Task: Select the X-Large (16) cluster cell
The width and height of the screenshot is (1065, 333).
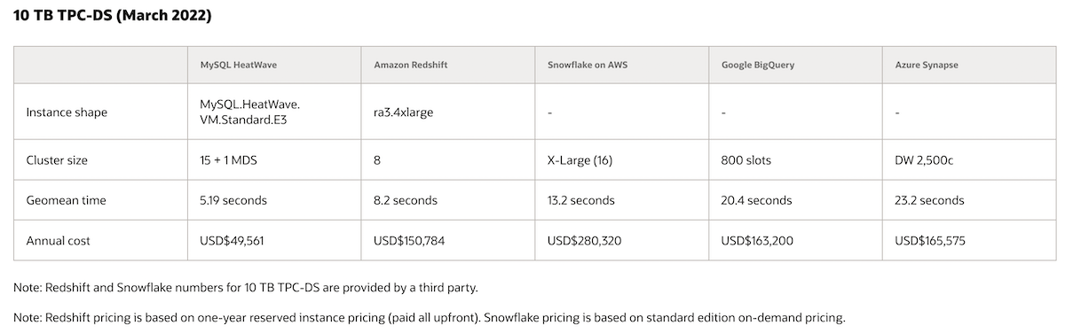Action: [x=580, y=160]
